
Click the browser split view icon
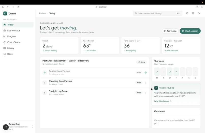click(x=202, y=7)
